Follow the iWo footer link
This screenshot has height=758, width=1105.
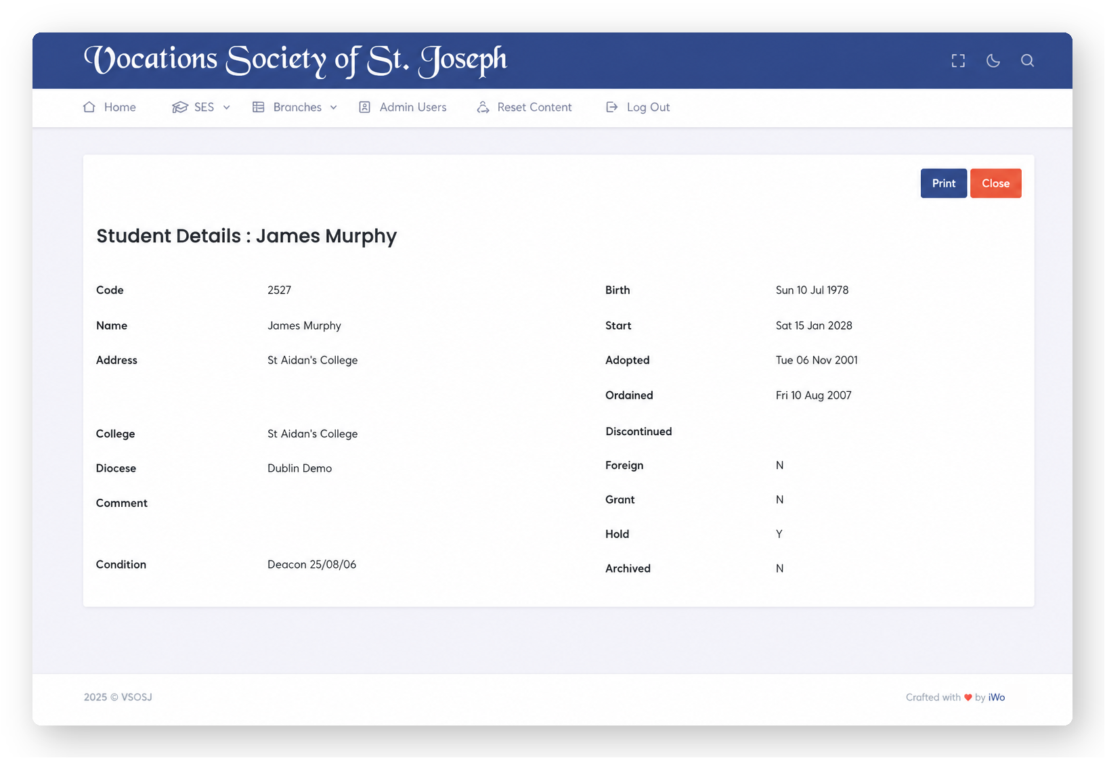click(x=997, y=697)
